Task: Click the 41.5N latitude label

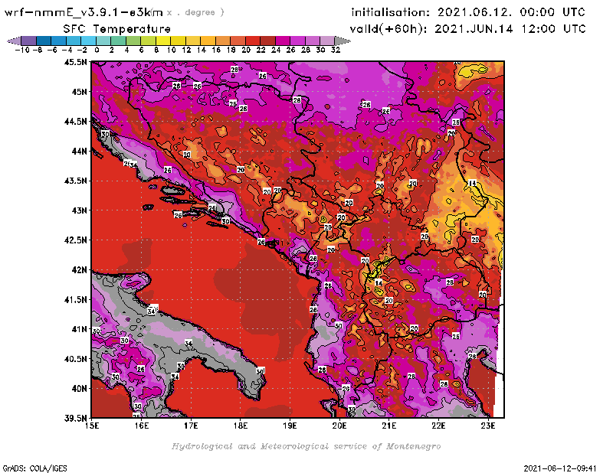Action: coord(75,299)
